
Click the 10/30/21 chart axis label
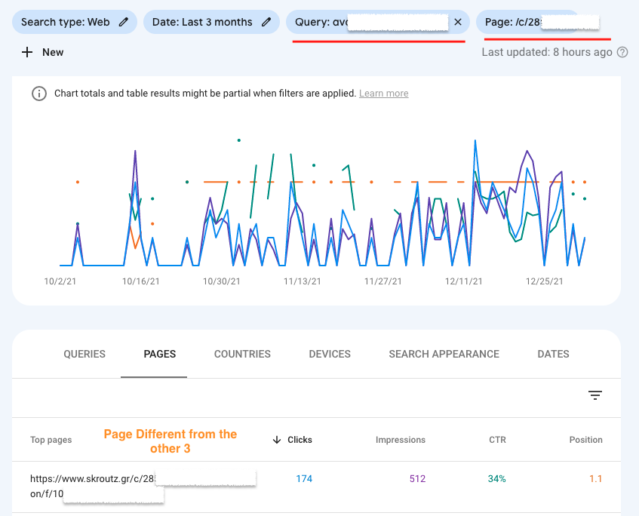(221, 281)
